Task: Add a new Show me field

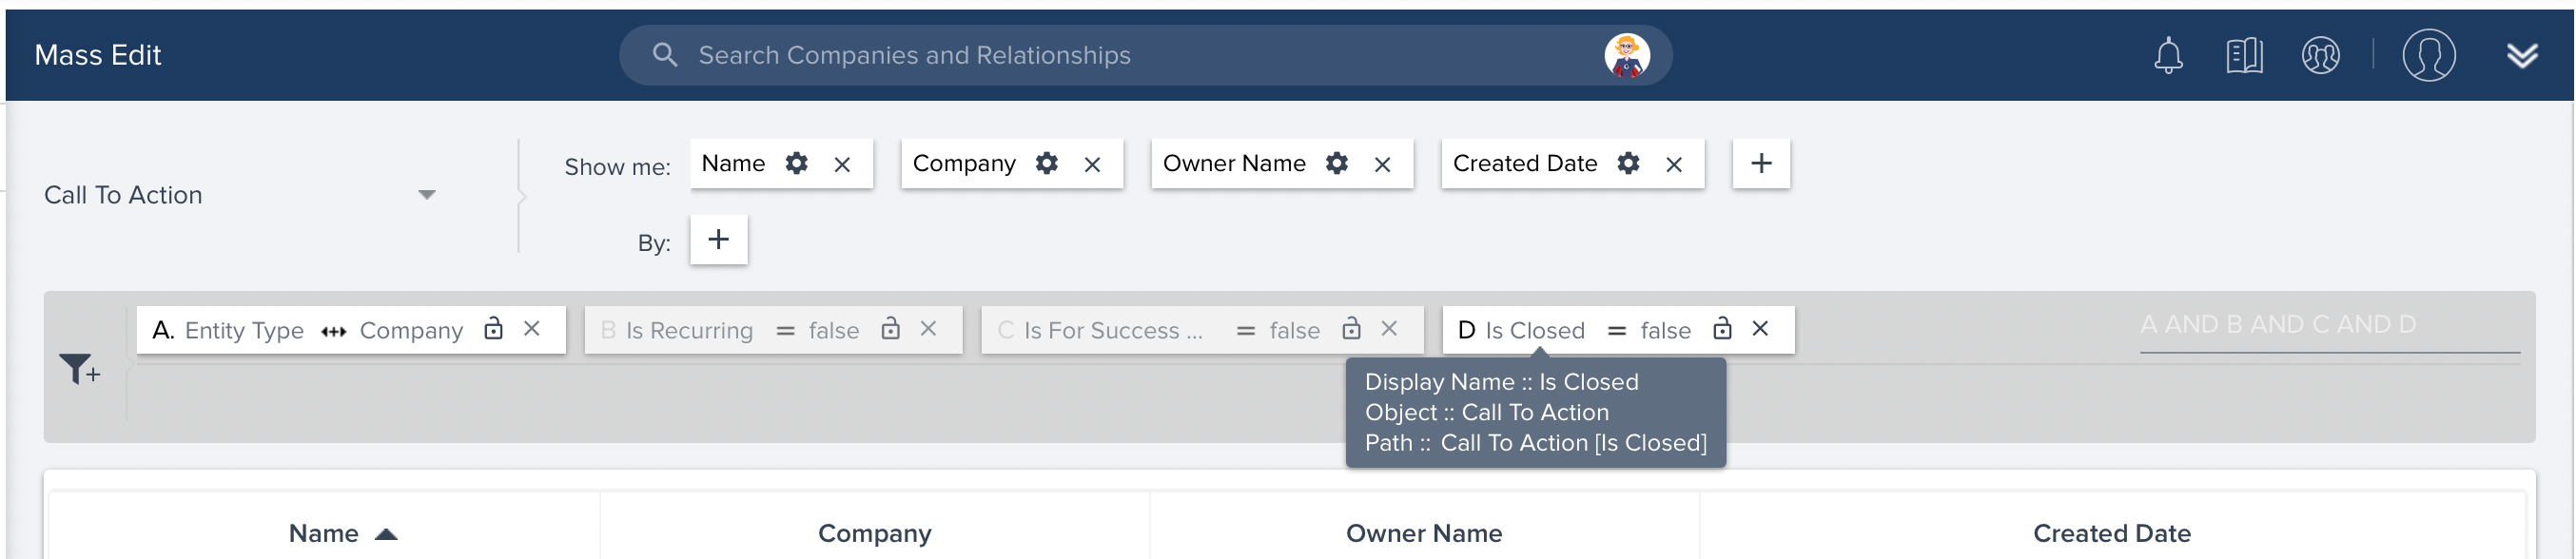Action: tap(1761, 163)
